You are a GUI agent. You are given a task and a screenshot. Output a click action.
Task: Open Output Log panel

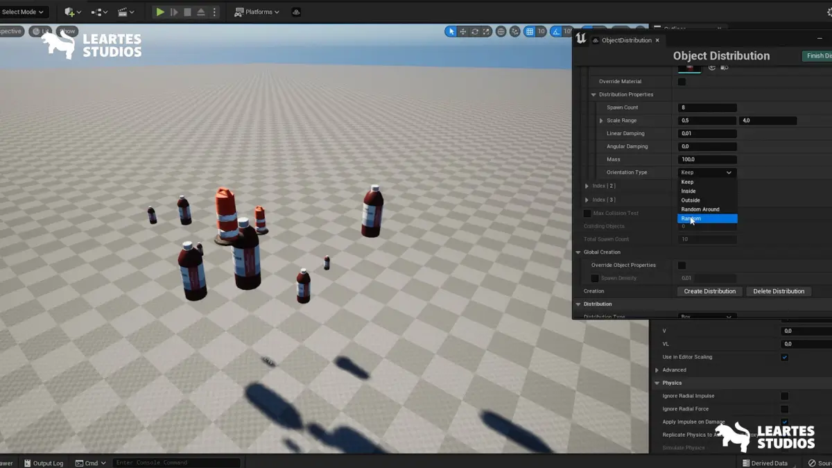tap(44, 463)
